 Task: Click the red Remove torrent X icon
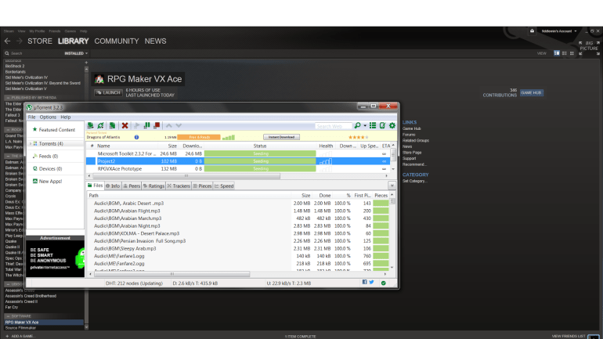coord(125,125)
